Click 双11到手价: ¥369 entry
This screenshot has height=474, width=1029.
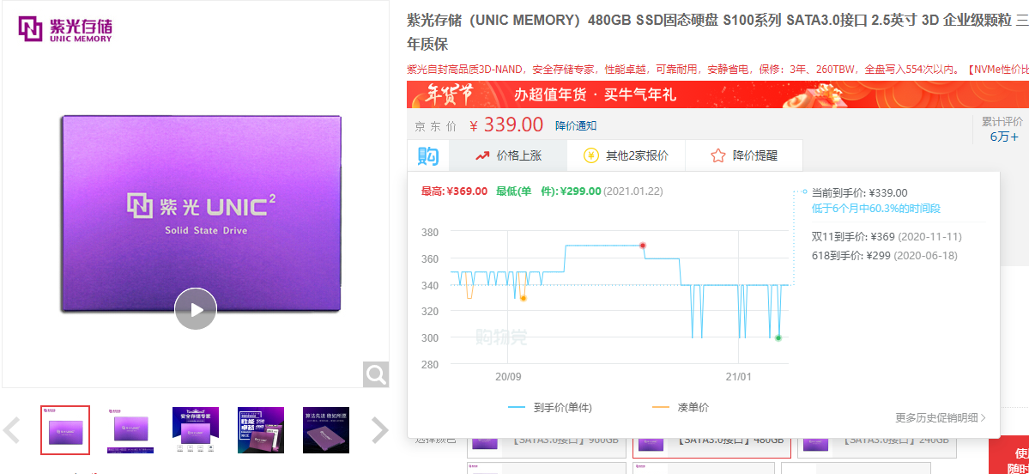[x=887, y=237]
